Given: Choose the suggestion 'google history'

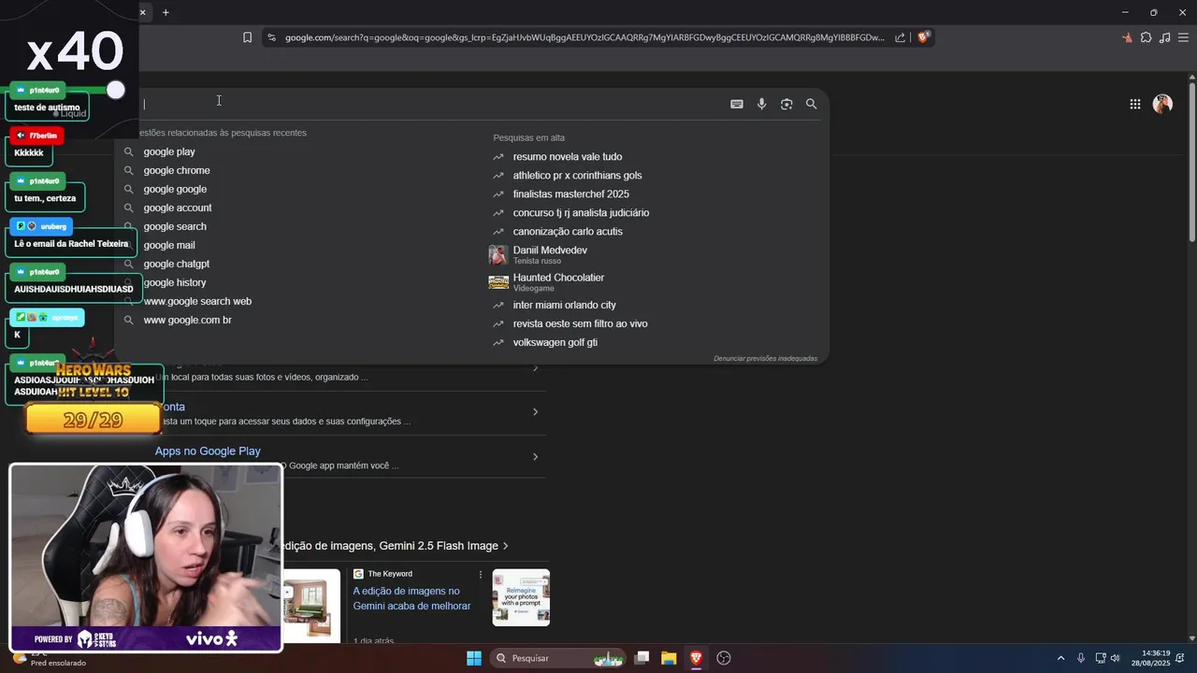Looking at the screenshot, I should (175, 282).
